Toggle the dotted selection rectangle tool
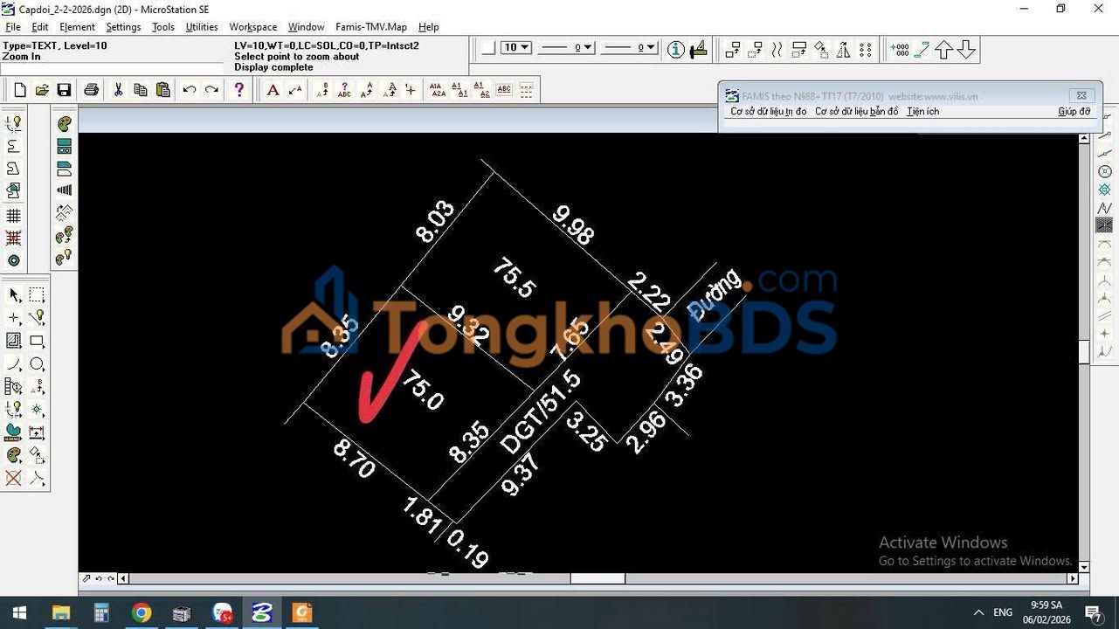This screenshot has height=629, width=1119. tap(38, 294)
